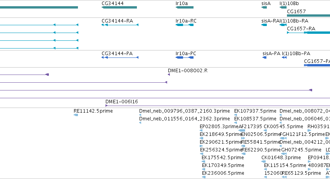Click the CG34144 gene bar
330x179 pixels.
(x=119, y=7)
